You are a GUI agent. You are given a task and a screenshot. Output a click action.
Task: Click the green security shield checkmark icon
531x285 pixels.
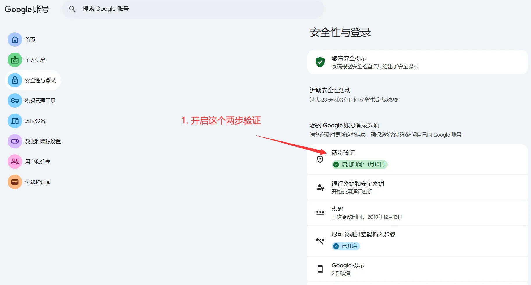(x=320, y=62)
